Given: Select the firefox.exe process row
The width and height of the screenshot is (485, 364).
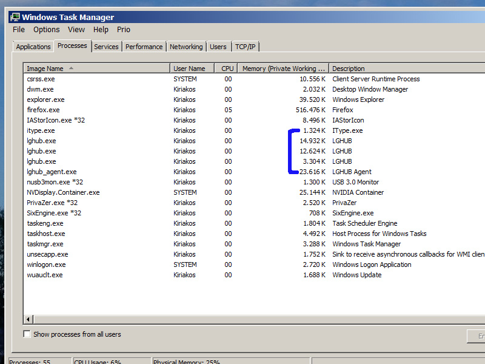Looking at the screenshot, I should pos(43,110).
